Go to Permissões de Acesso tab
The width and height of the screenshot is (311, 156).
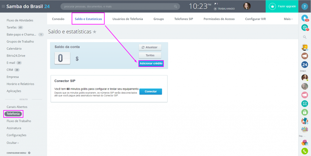[x=219, y=19]
